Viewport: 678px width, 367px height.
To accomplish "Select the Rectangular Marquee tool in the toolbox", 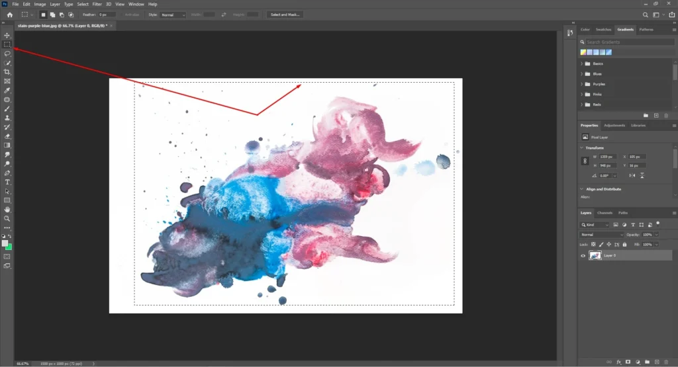I will 7,44.
